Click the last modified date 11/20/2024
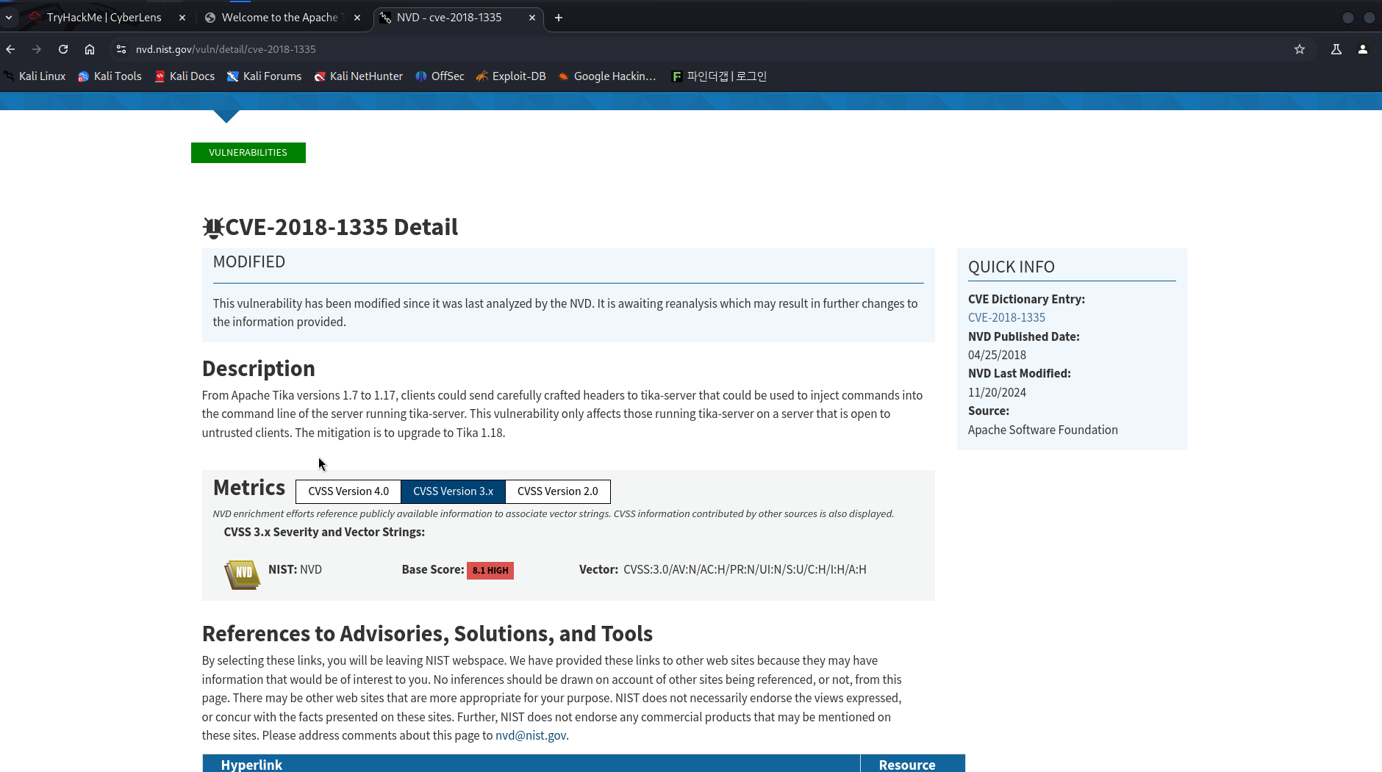This screenshot has height=772, width=1382. (997, 392)
